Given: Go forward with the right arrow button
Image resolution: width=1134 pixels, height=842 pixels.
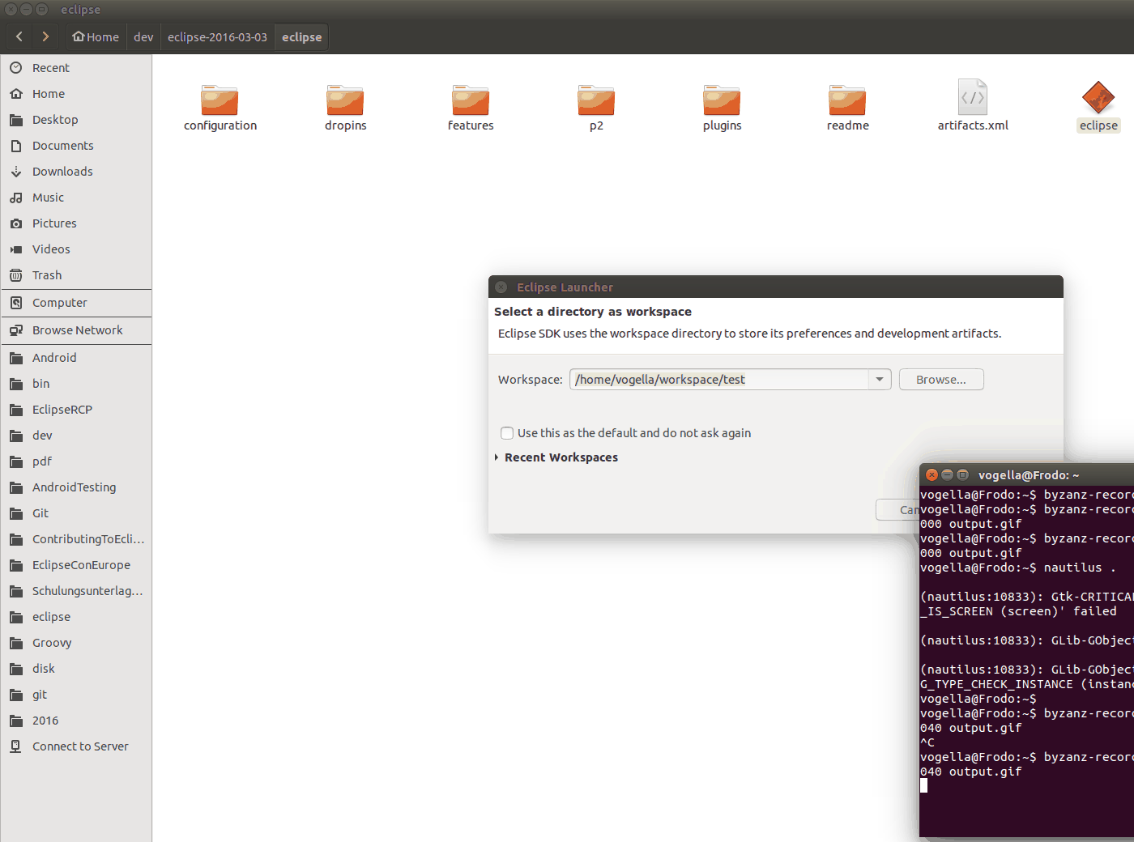Looking at the screenshot, I should point(45,36).
